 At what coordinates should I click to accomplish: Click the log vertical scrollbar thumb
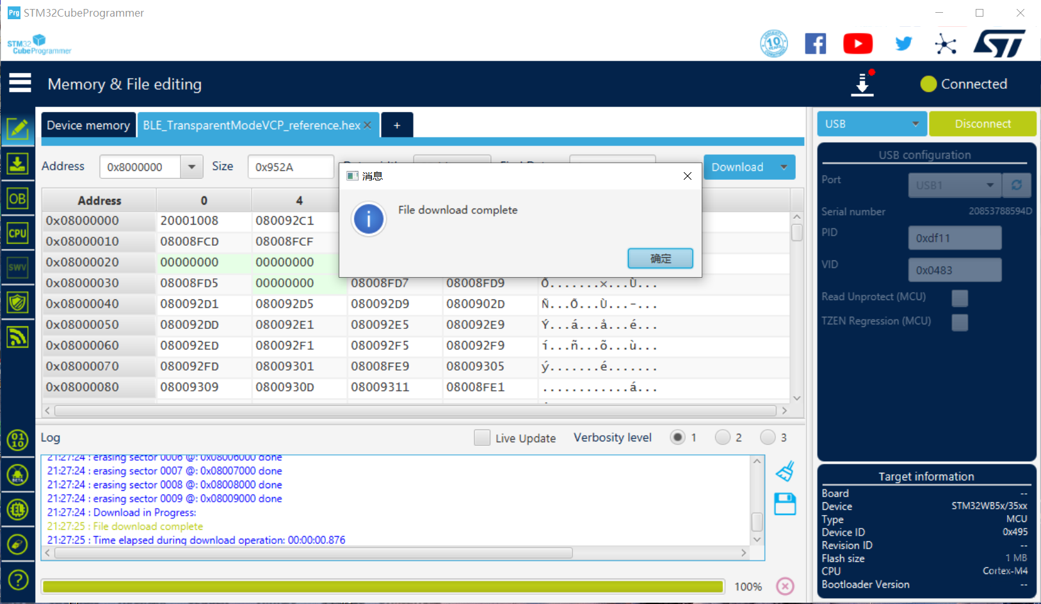pos(757,522)
